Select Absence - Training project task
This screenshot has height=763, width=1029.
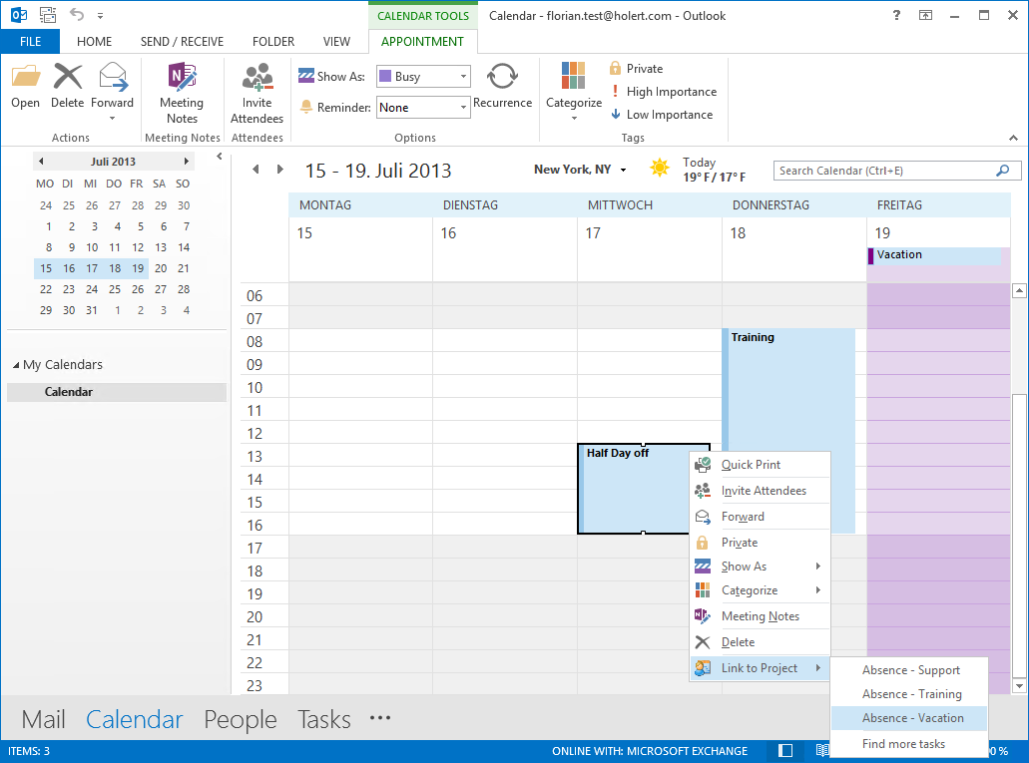pos(909,694)
